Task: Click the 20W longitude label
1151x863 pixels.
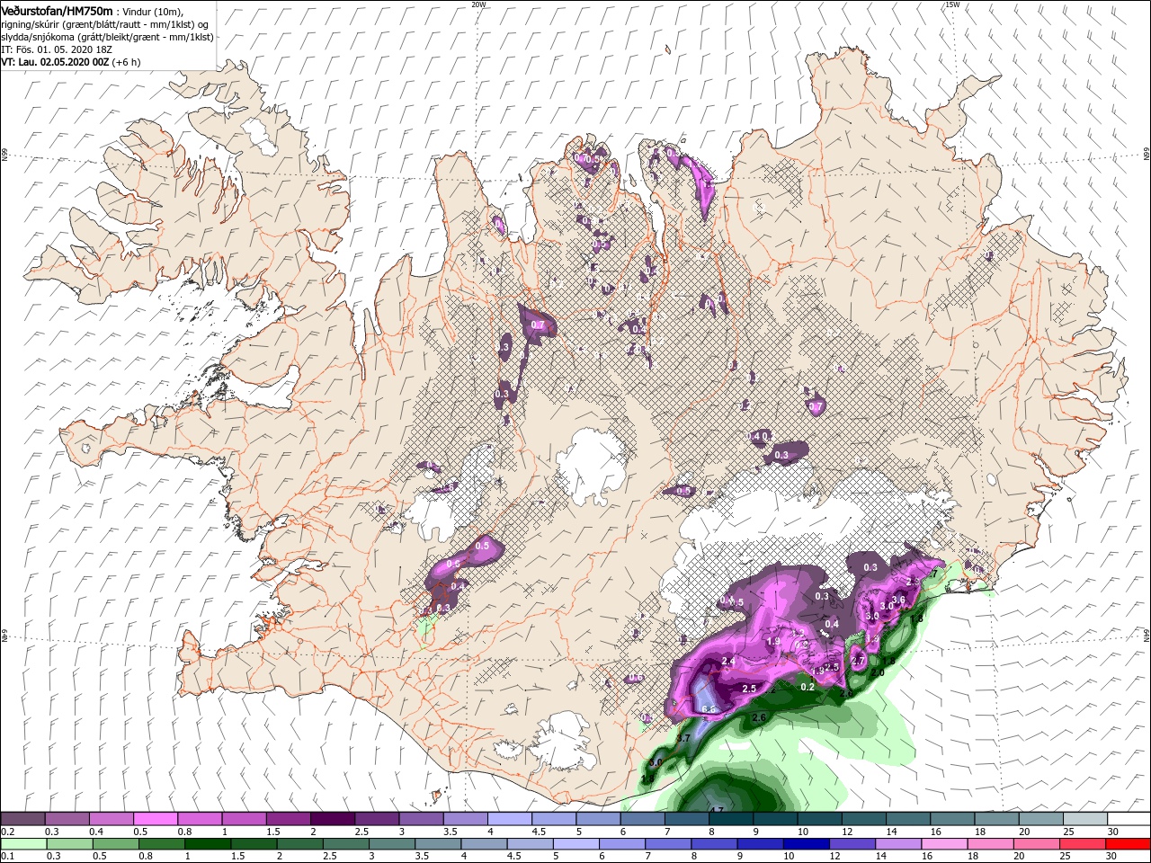Action: coord(478,4)
